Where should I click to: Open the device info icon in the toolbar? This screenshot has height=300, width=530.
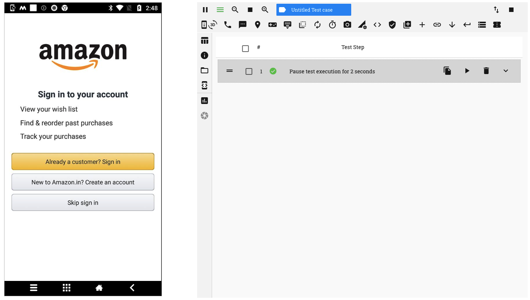204,25
